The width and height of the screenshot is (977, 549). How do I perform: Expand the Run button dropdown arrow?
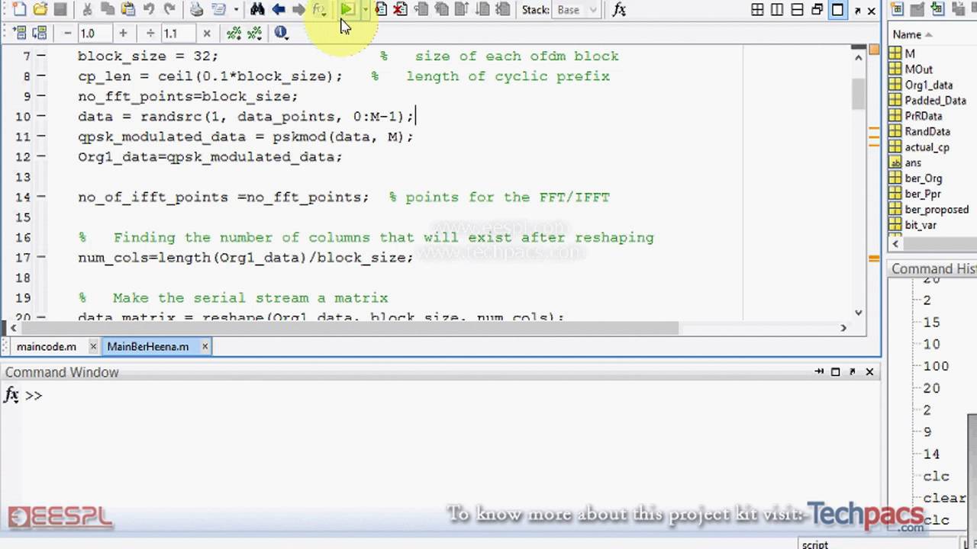coord(365,10)
